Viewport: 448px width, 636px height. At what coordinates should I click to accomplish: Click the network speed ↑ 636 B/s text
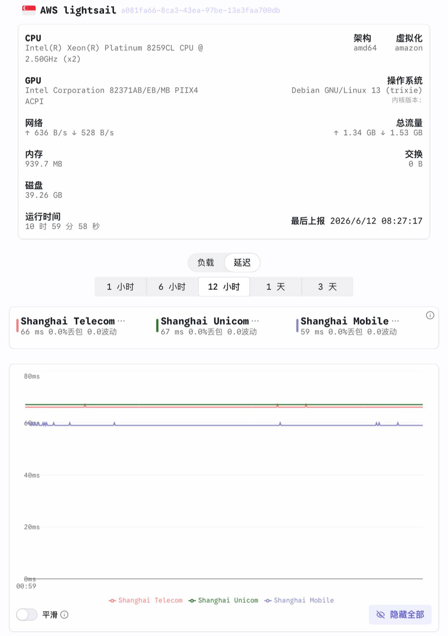[46, 133]
